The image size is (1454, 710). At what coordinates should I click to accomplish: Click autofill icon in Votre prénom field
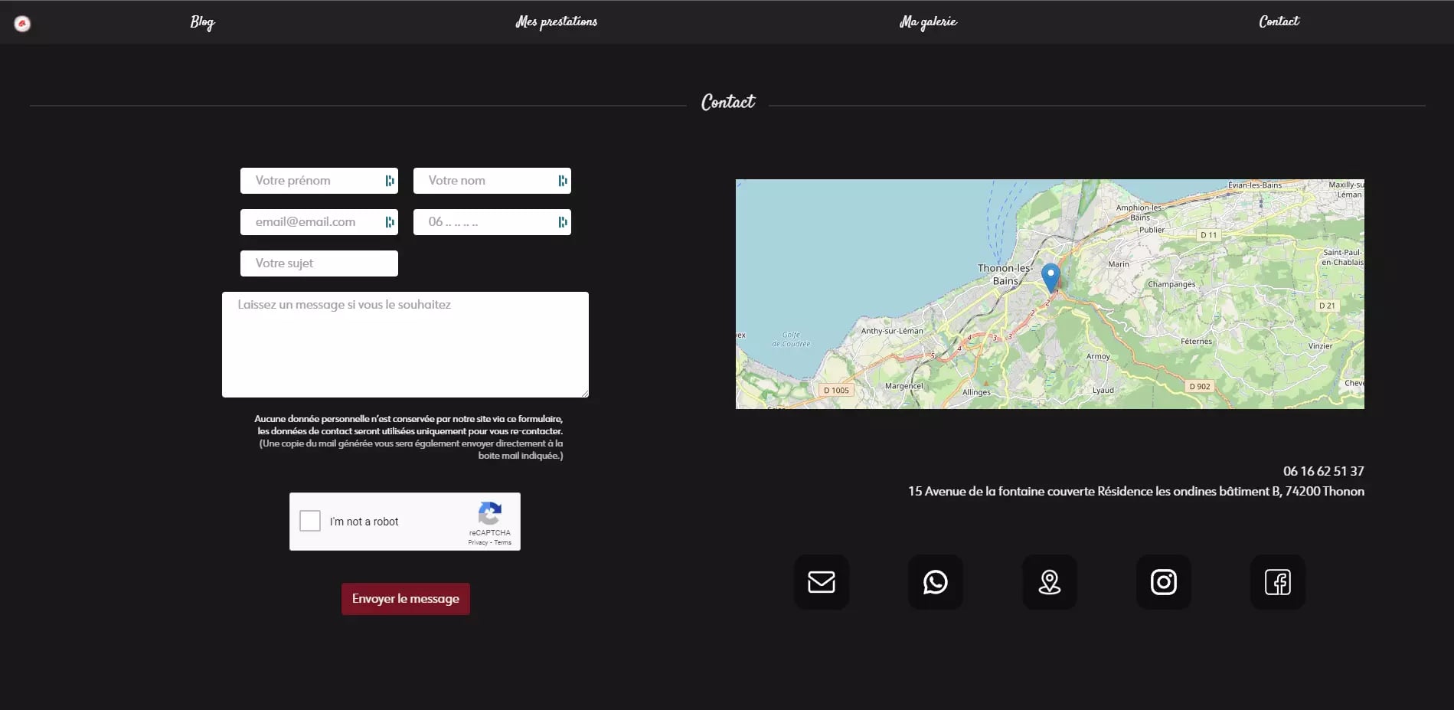coord(390,181)
